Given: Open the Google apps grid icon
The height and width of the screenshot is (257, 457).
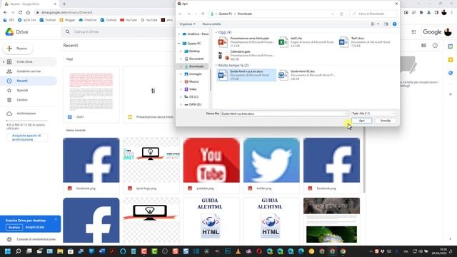Looking at the screenshot, I should (413, 32).
